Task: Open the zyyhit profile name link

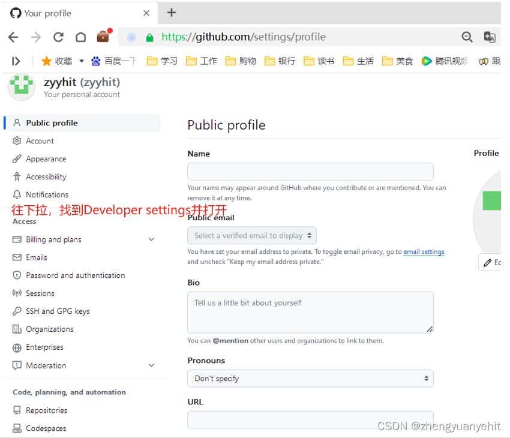Action: point(82,82)
